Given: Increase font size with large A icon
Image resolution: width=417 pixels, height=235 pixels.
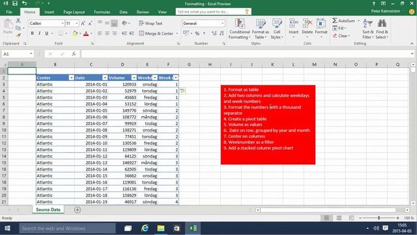Looking at the screenshot, I should (83, 23).
